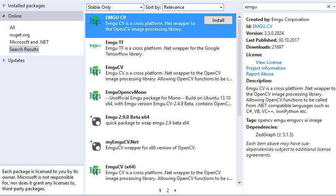
Task: Select Microsoft and .NET source
Action: point(29,42)
